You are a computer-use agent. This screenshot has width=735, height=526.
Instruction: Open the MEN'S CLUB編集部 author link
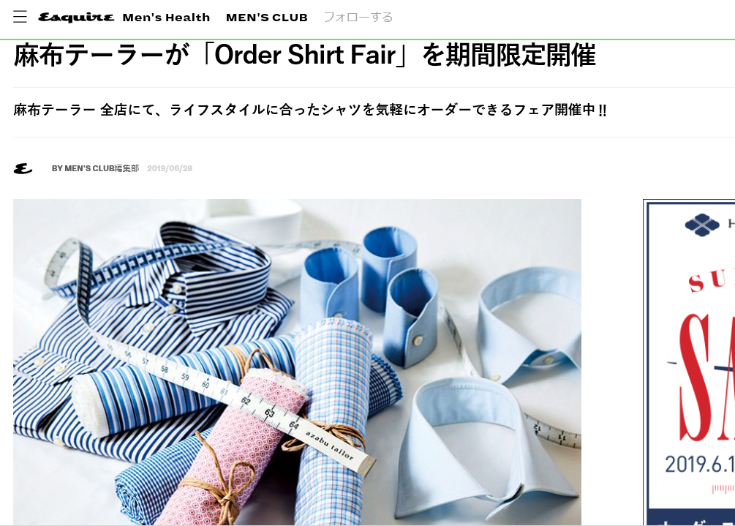pos(96,168)
